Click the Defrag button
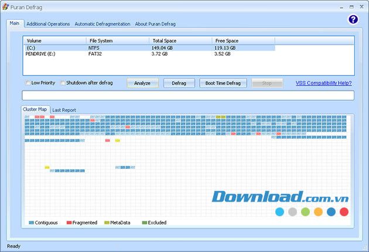This screenshot has width=369, height=252. 179,83
